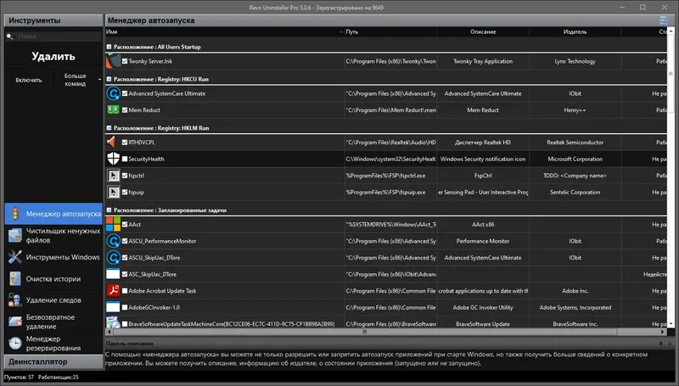This screenshot has height=386, width=679.
Task: Sort by the Описание column header
Action: [483, 31]
